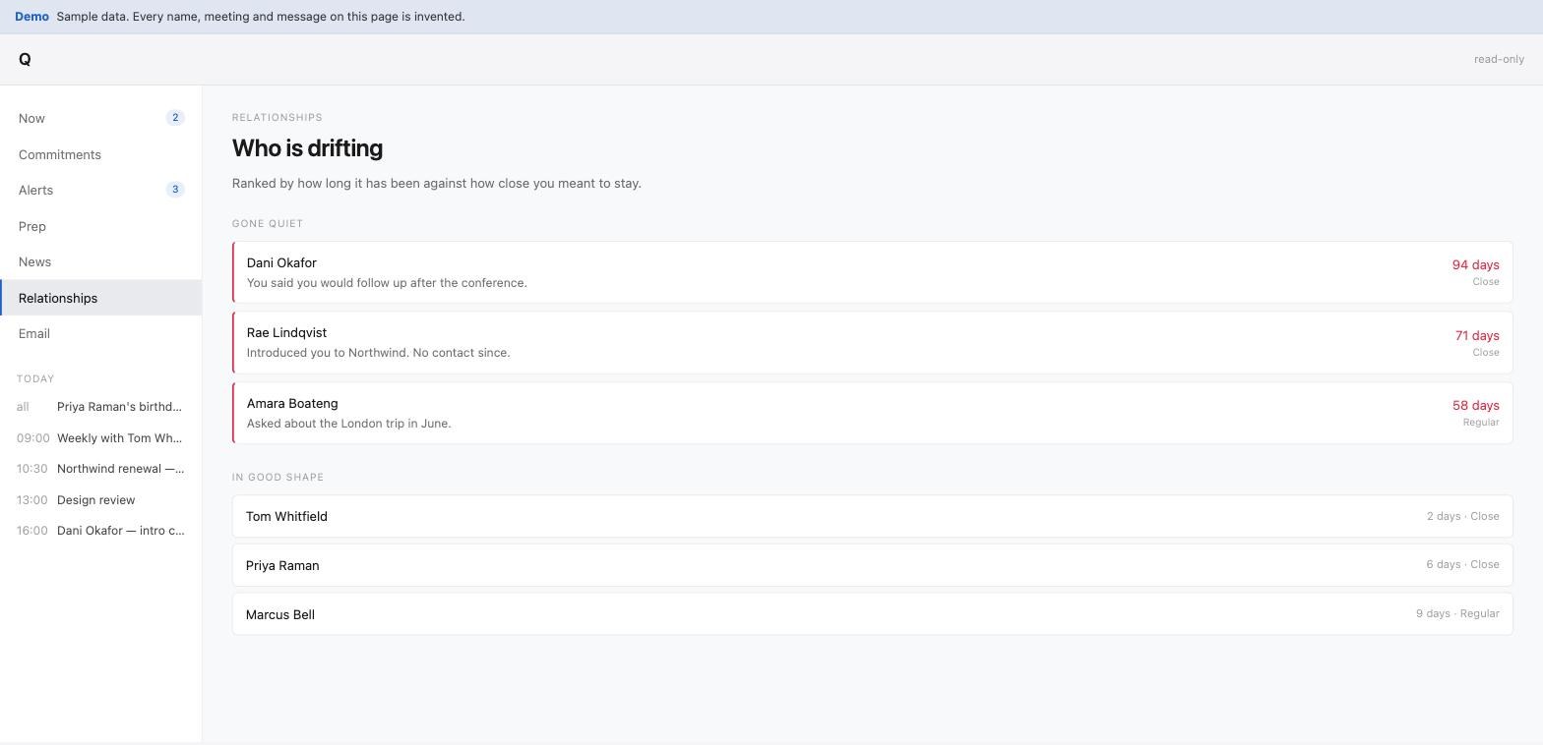Go to the Email section

coord(100,333)
